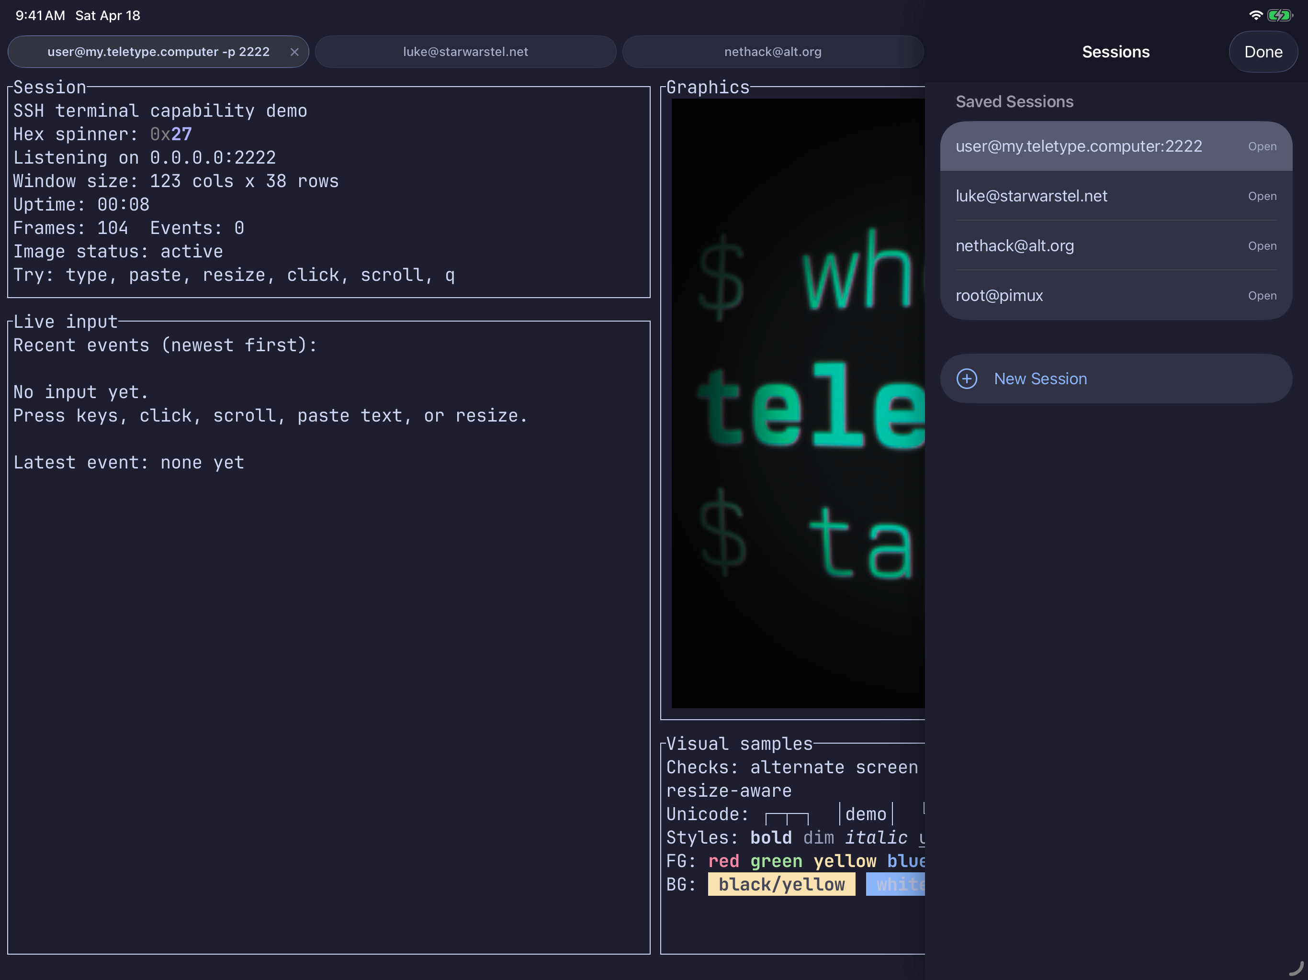
Task: Click the red foreground color sample
Action: [x=723, y=861]
